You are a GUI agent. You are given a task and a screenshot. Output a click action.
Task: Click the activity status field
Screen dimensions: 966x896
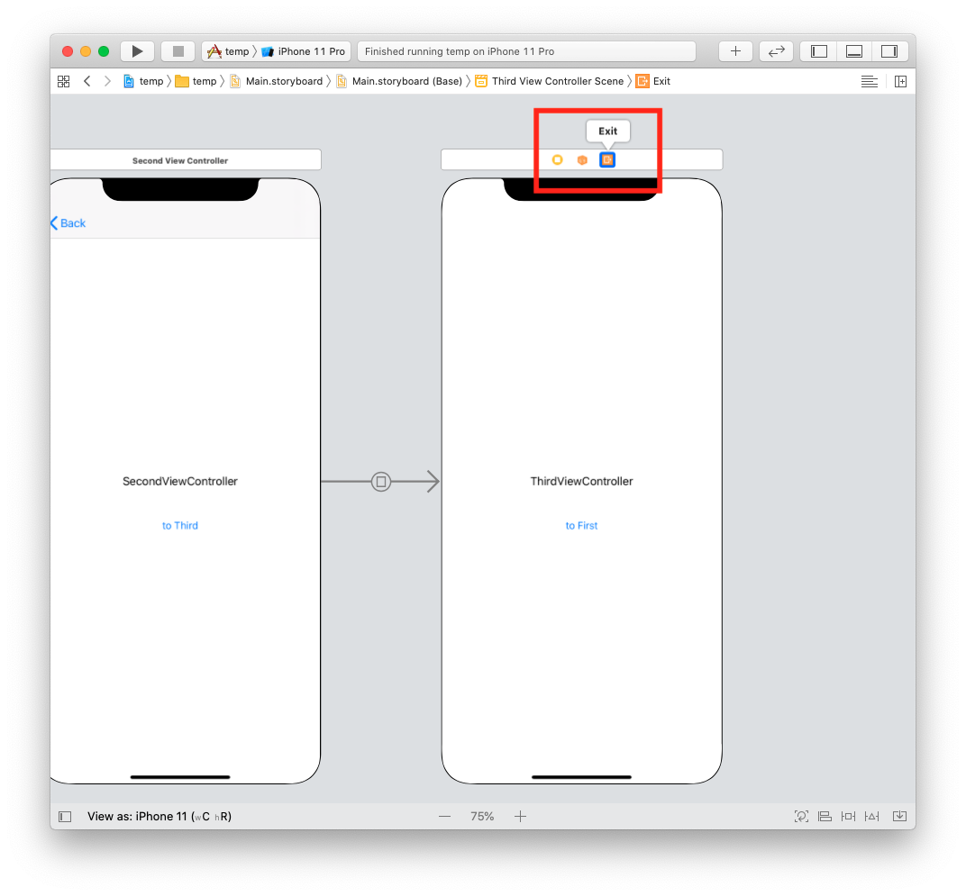527,51
